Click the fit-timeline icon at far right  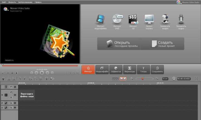(x=196, y=79)
